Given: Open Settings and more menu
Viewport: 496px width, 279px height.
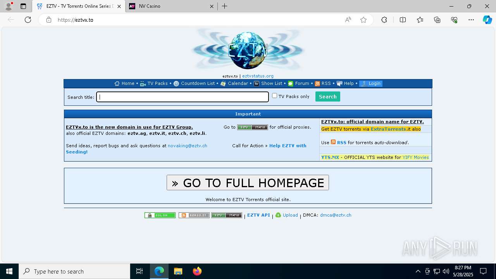Looking at the screenshot, I should (x=471, y=20).
